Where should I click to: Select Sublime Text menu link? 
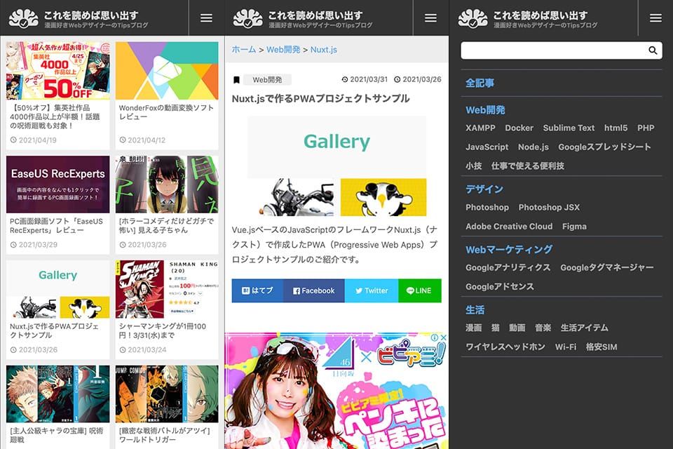(569, 128)
